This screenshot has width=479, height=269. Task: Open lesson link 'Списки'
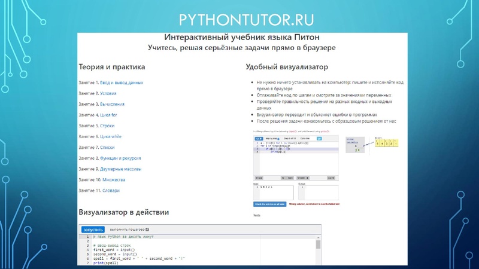[x=107, y=147]
